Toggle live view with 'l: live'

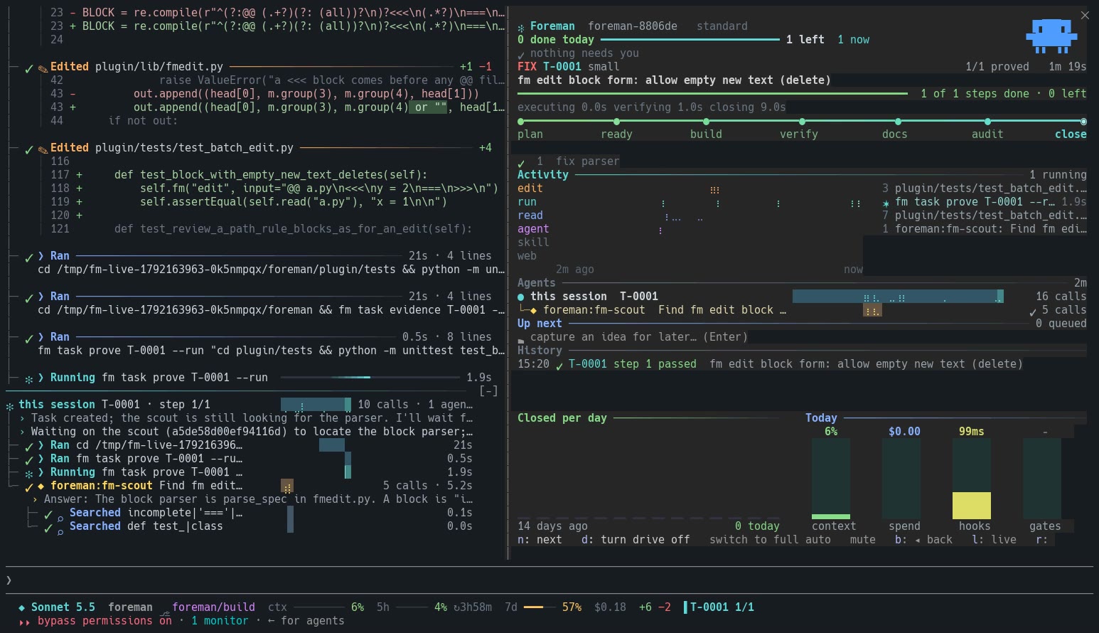point(995,540)
